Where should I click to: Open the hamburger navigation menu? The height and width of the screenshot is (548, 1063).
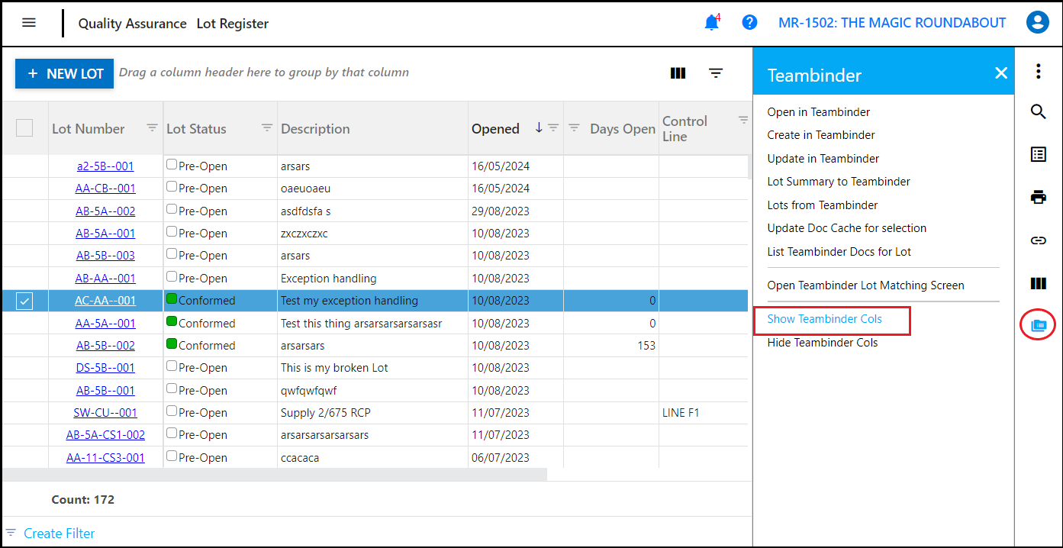click(x=29, y=23)
